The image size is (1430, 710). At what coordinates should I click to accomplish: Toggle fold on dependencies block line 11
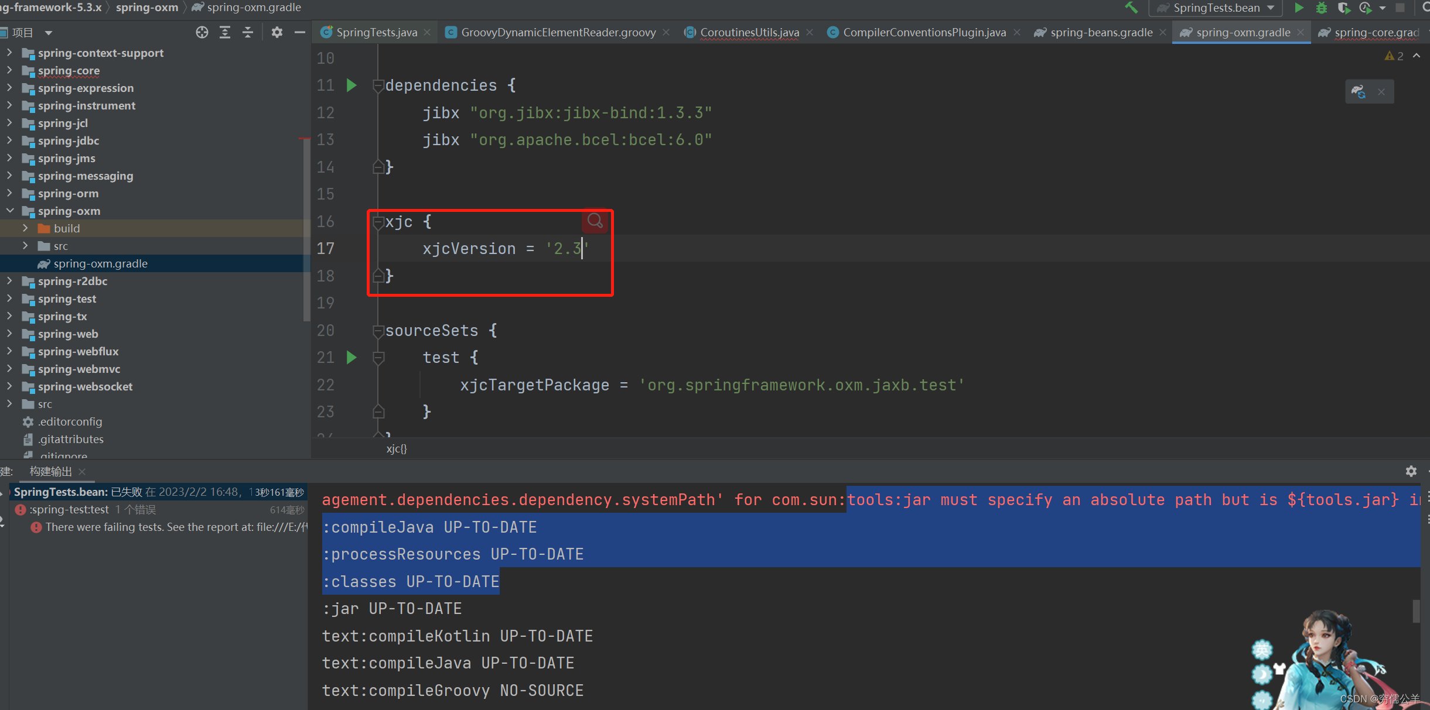coord(378,85)
